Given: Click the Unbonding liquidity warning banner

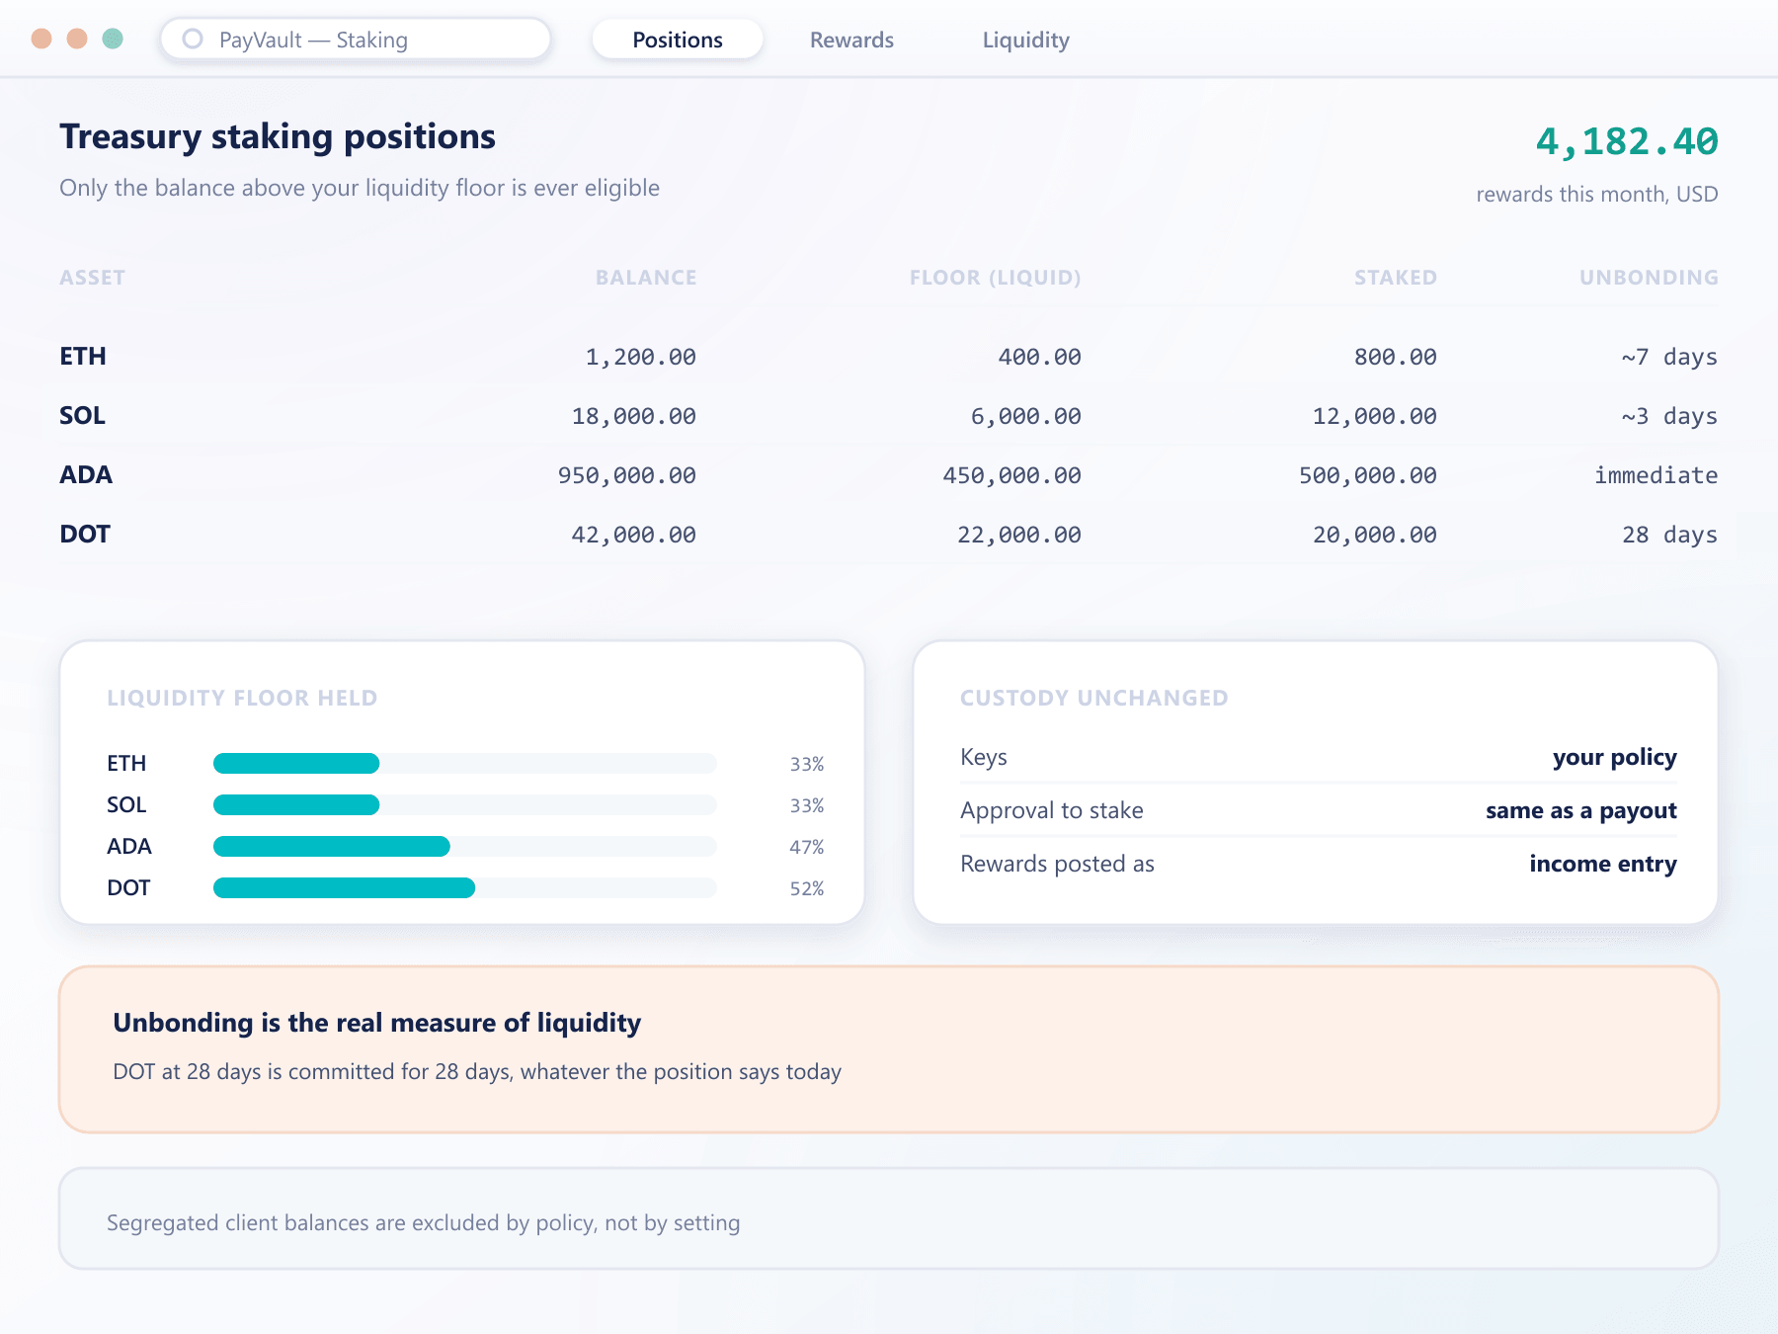Looking at the screenshot, I should (889, 1049).
